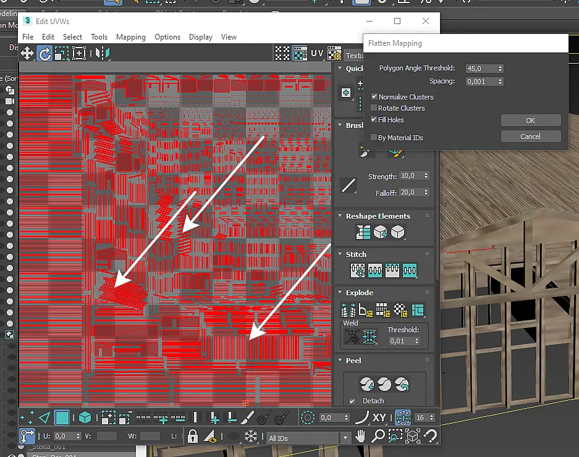The image size is (579, 457).
Task: Click the Lock selection padlock icon
Action: 192,437
